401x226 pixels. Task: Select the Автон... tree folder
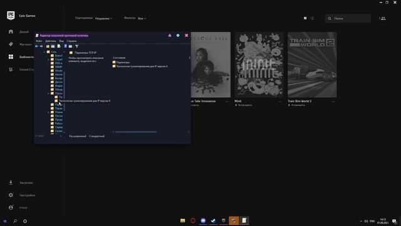56,74
